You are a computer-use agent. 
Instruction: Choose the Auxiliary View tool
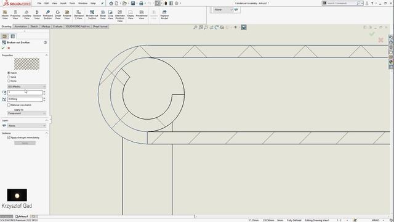[x=26, y=15]
